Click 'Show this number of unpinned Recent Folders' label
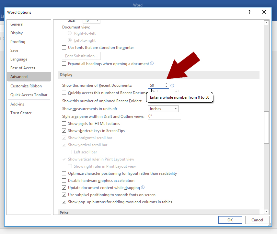 pyautogui.click(x=102, y=101)
